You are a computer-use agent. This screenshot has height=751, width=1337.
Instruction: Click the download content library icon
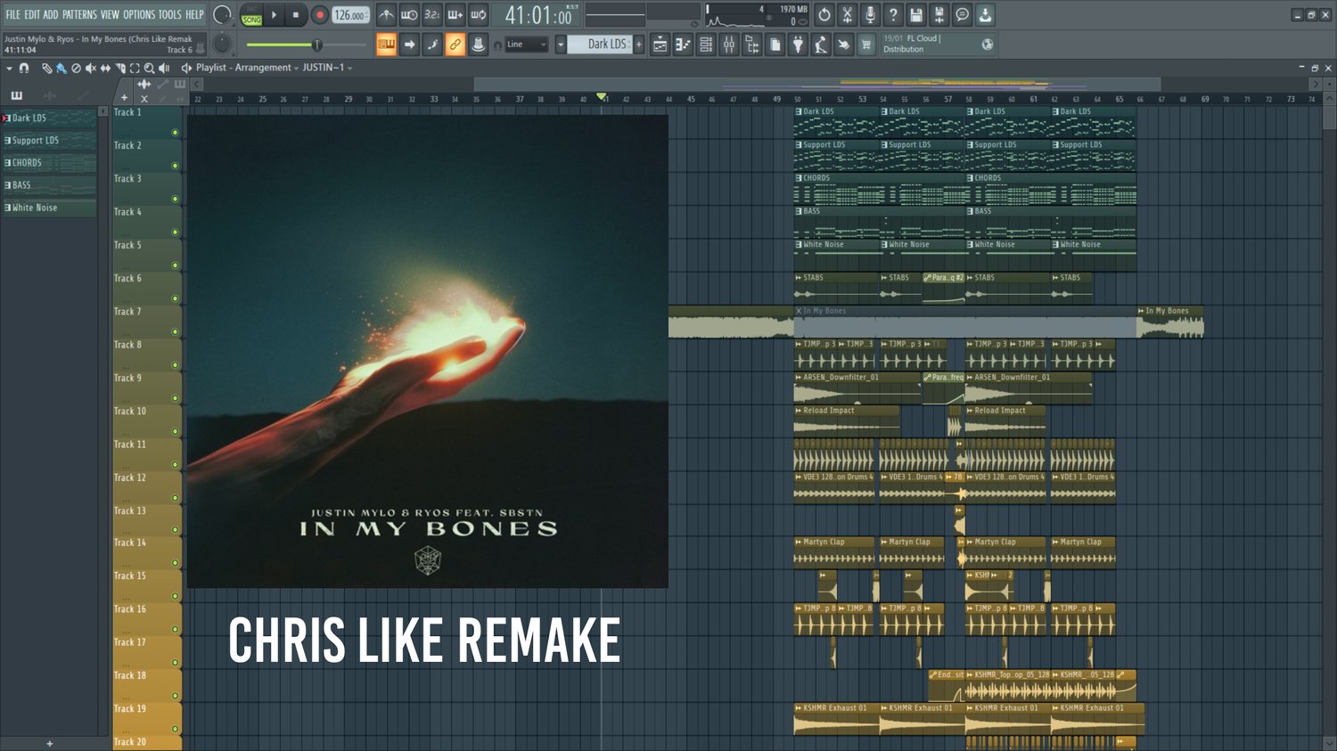[985, 15]
